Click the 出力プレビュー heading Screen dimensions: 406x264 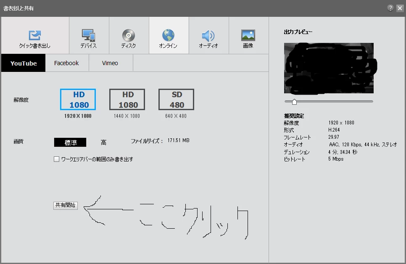click(x=298, y=32)
